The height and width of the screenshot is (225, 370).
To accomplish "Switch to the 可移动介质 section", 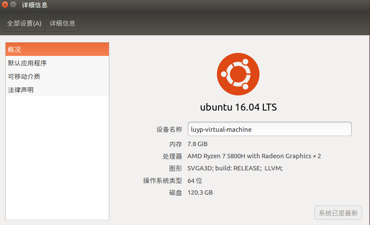I will (57, 76).
